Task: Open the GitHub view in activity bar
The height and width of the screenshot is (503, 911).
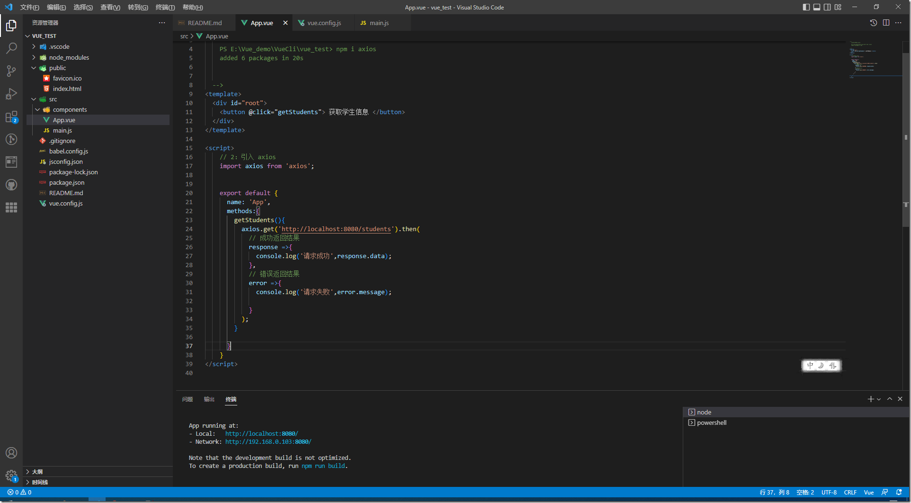Action: point(11,185)
